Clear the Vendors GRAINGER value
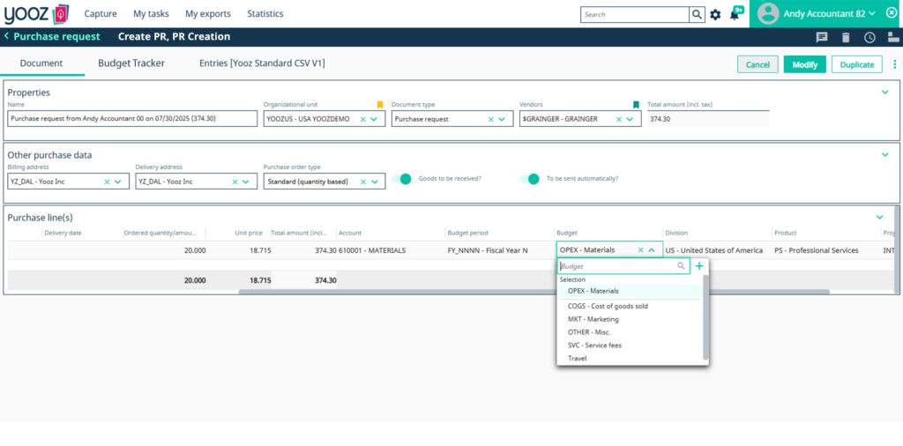This screenshot has width=903, height=446. (x=619, y=119)
